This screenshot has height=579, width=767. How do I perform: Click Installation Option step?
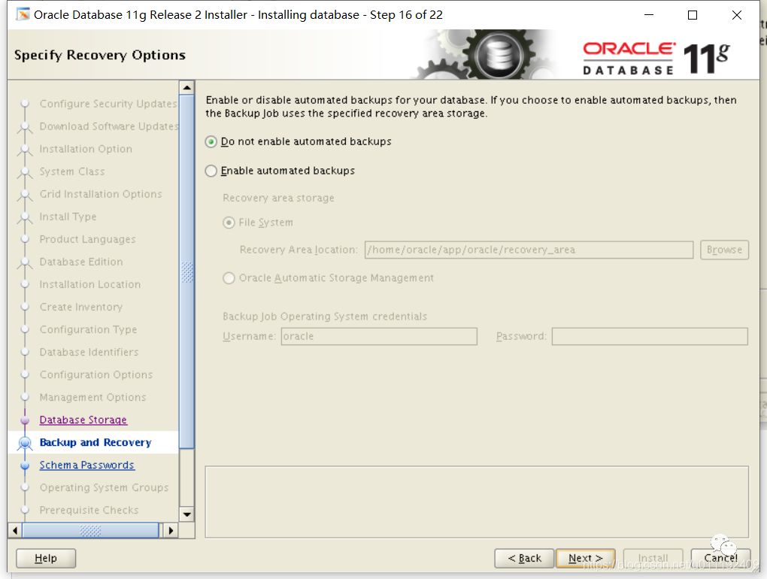86,149
